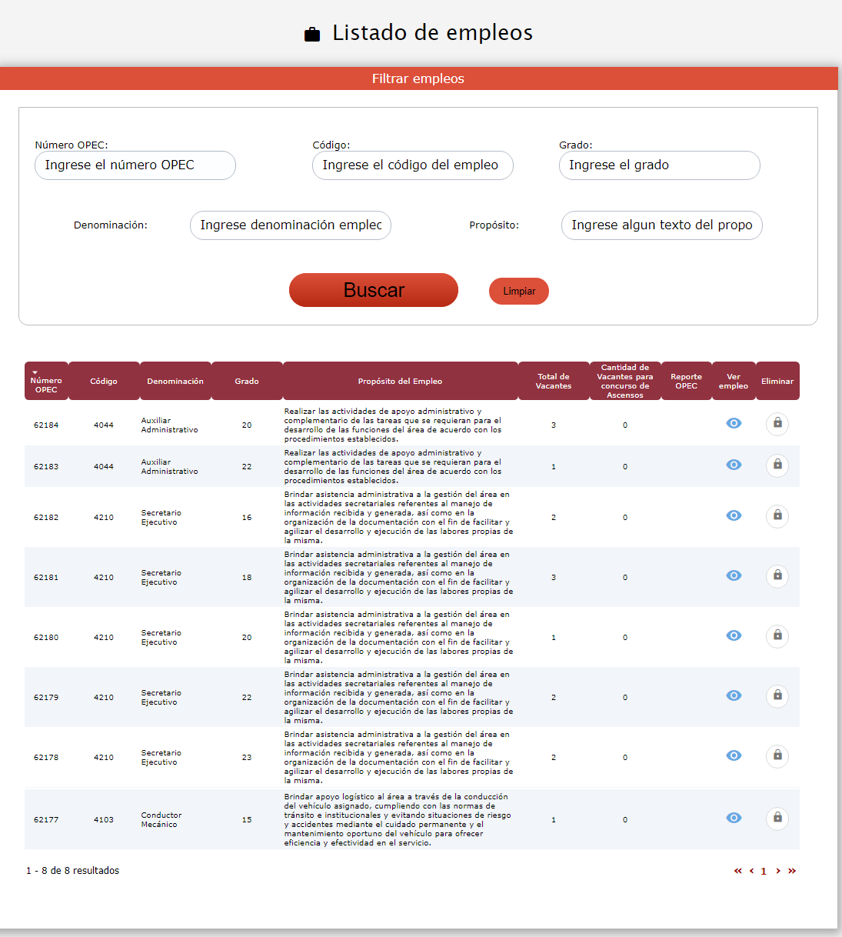Click the Buscar button
The image size is (842, 937).
tap(374, 290)
